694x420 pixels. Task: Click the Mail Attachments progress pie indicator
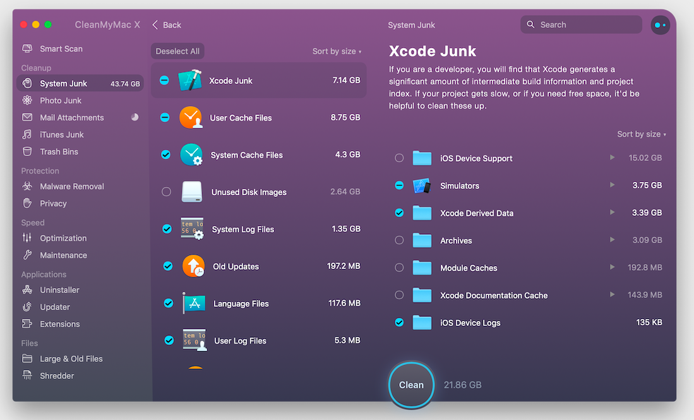pos(135,117)
